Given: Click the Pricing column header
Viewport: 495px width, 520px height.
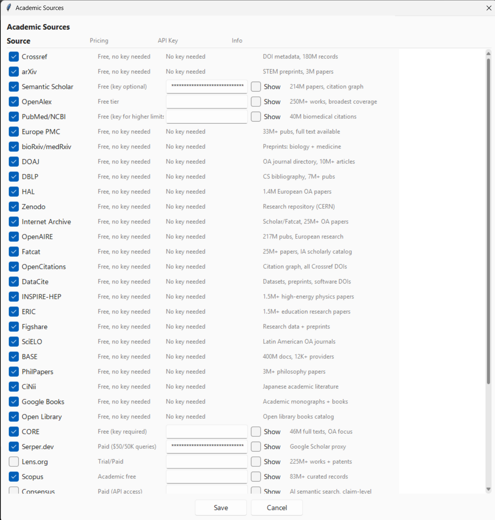Looking at the screenshot, I should click(x=99, y=40).
